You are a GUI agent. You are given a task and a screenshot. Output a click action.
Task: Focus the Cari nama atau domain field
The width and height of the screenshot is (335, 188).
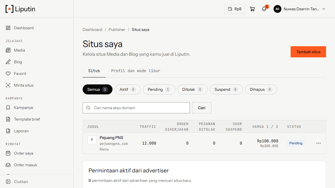pyautogui.click(x=136, y=108)
